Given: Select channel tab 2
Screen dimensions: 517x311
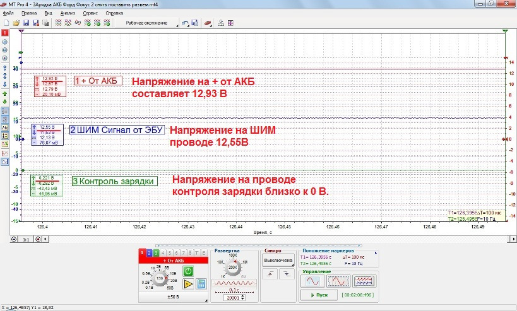Looking at the screenshot, I should (149, 253).
